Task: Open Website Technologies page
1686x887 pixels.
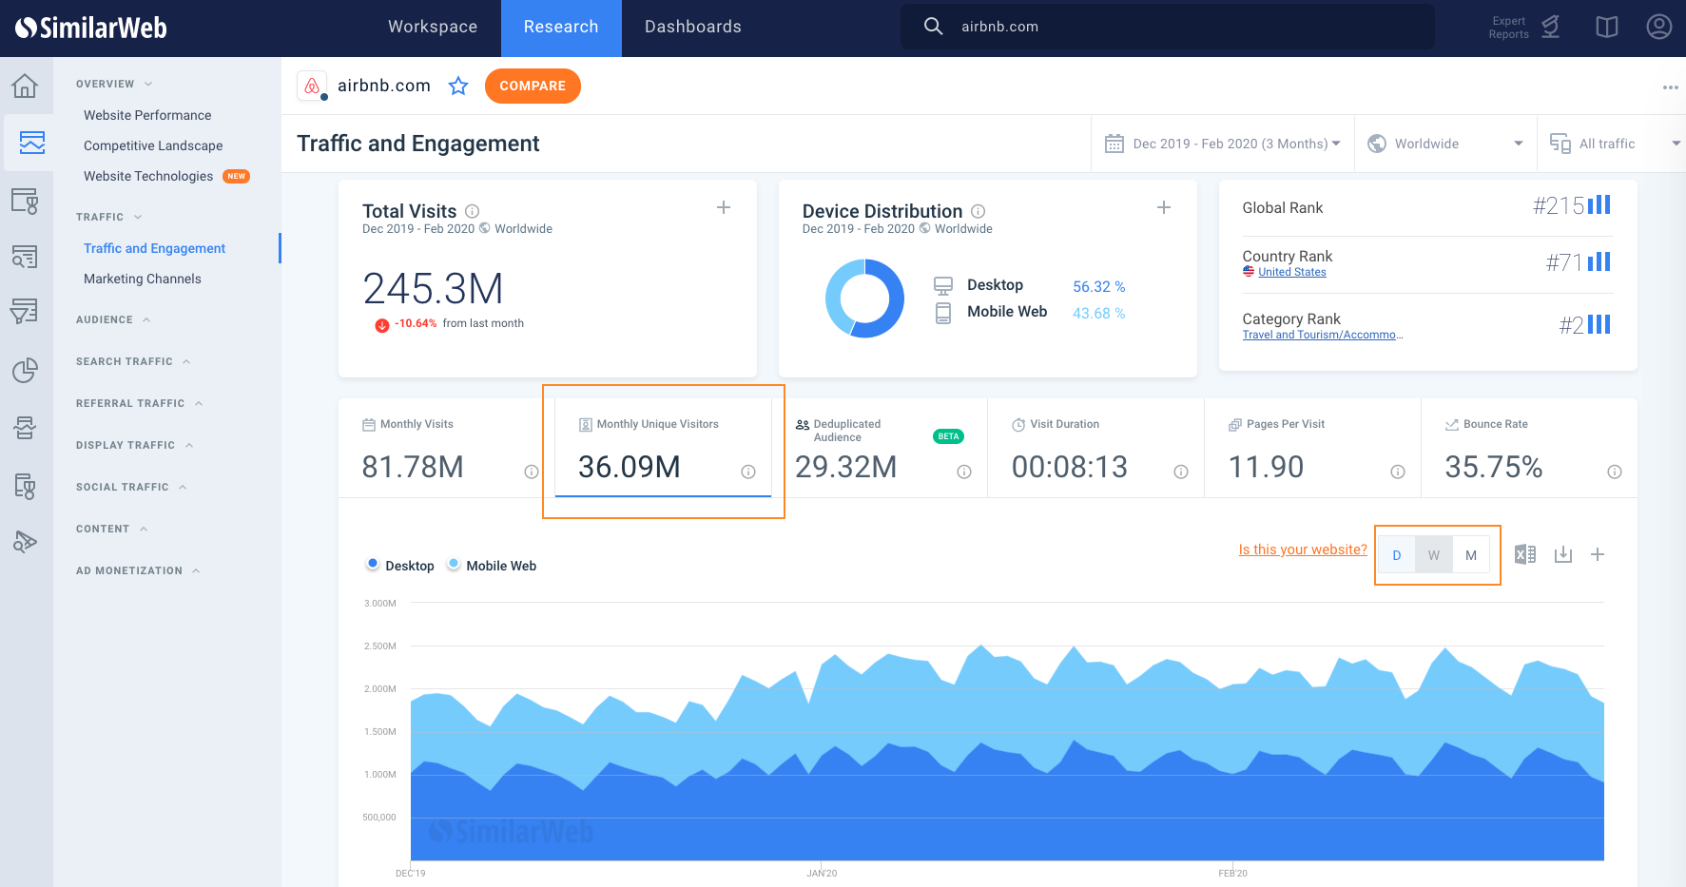Action: point(148,176)
